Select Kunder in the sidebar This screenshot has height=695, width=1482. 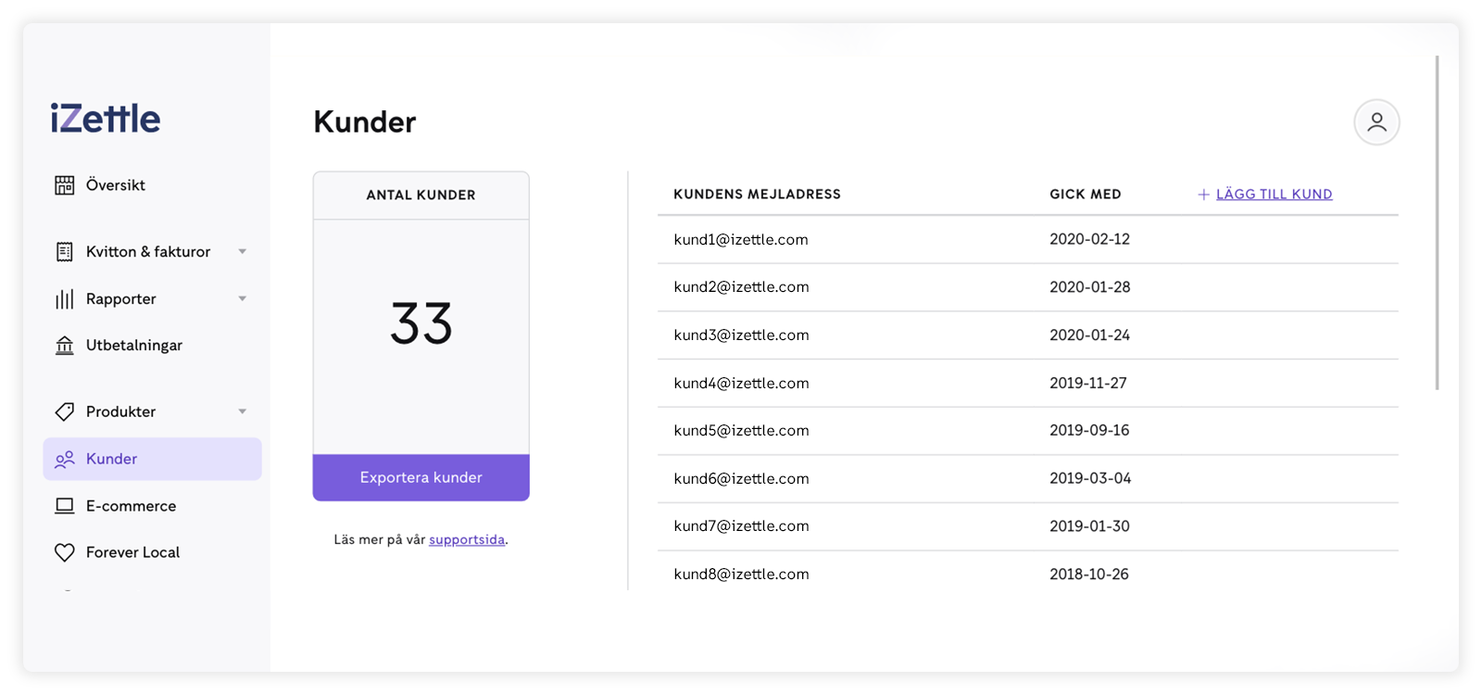(111, 459)
